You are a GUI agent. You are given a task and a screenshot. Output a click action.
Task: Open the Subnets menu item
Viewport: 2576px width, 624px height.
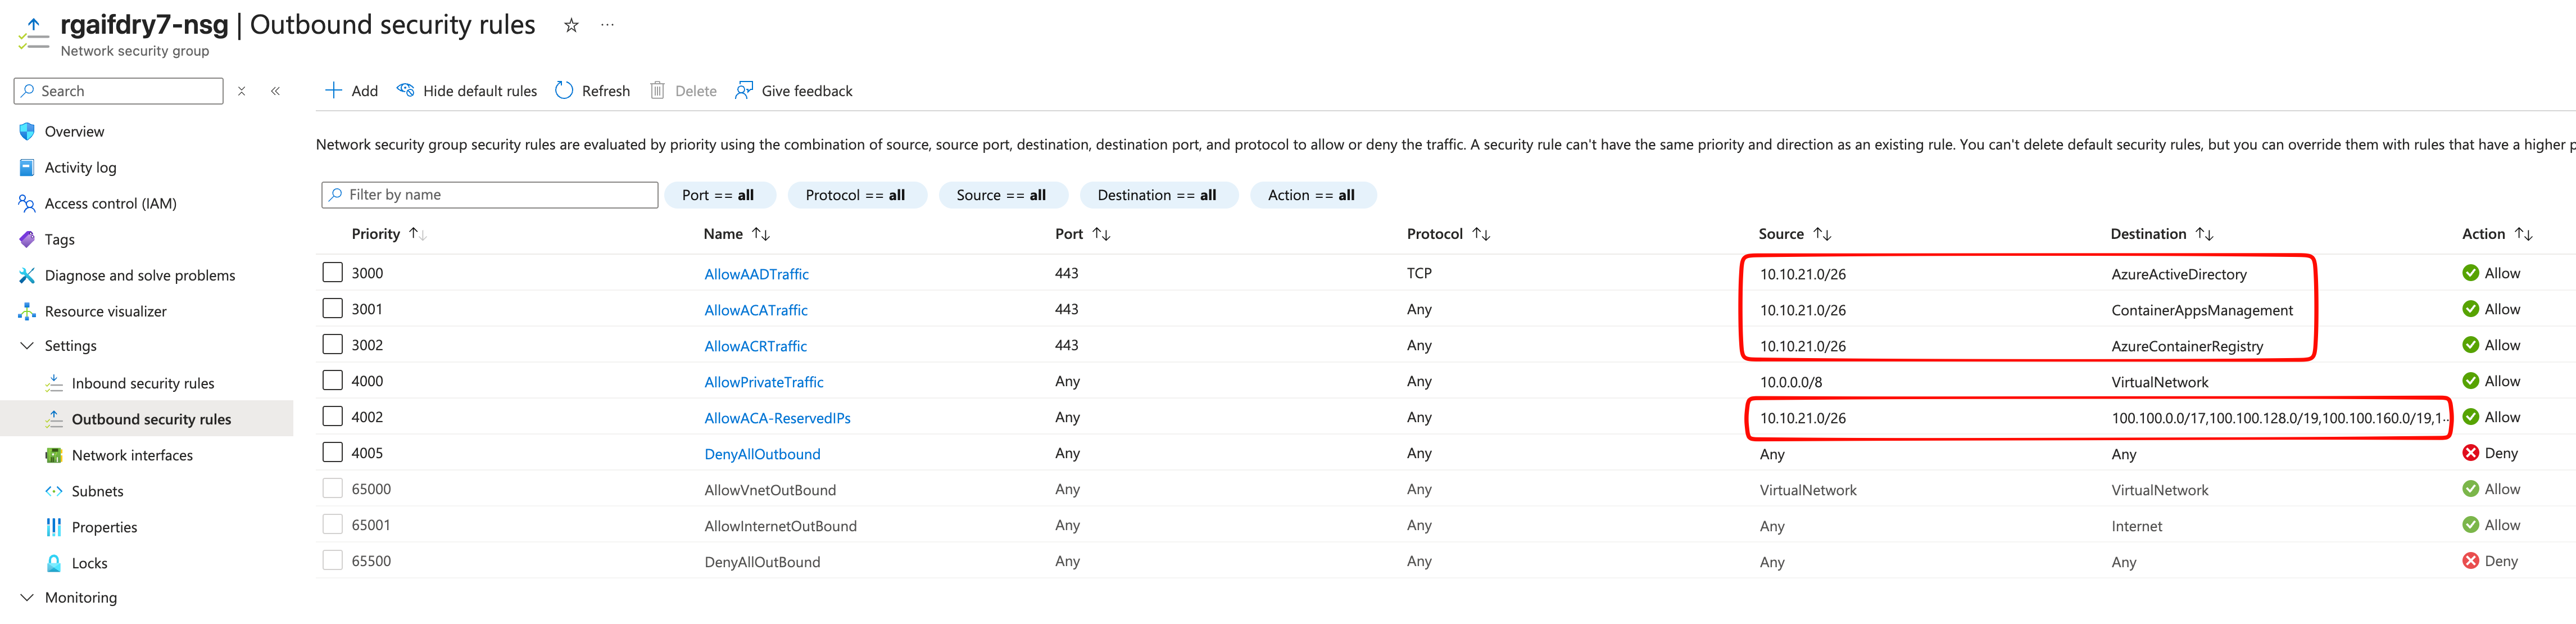(97, 491)
